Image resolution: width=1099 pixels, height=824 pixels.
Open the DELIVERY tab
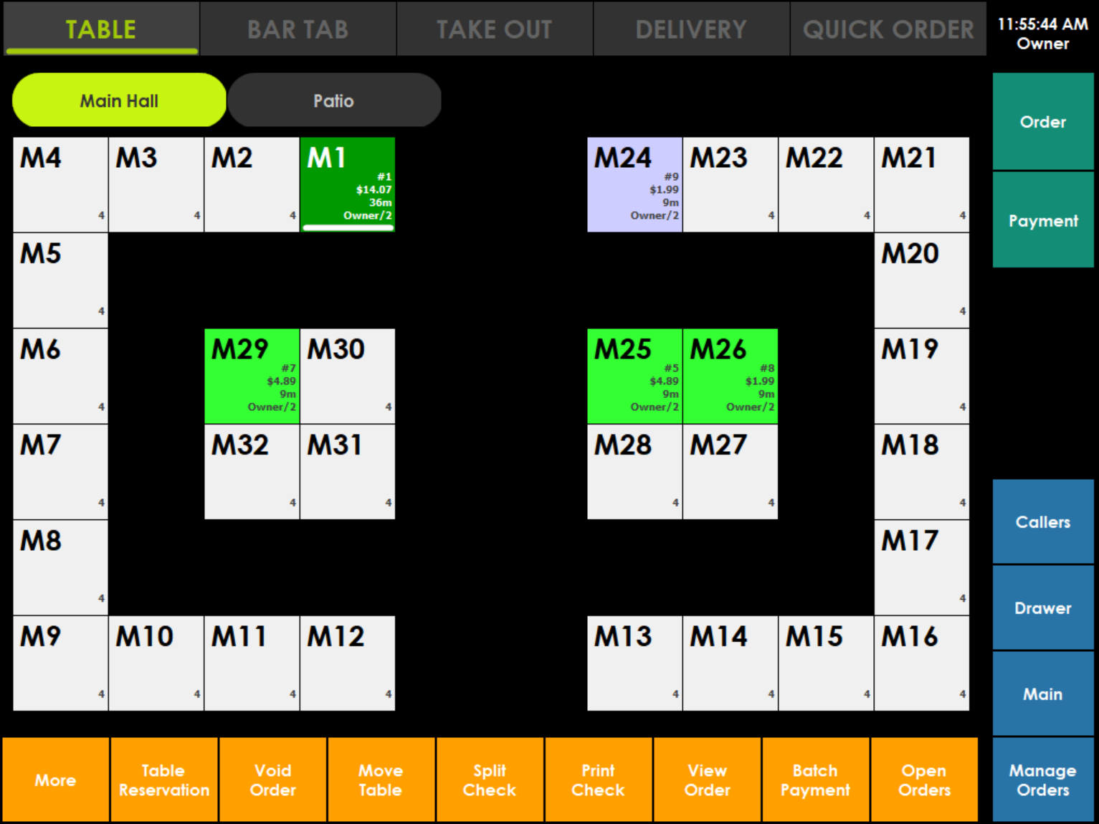click(x=692, y=29)
